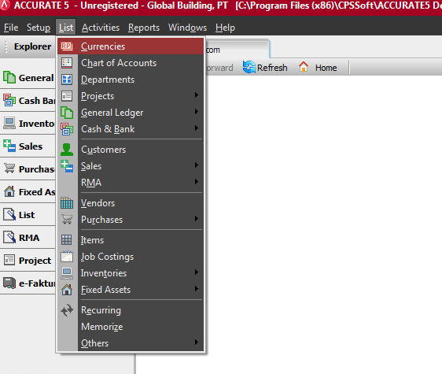Expand the Projects submenu arrow
The height and width of the screenshot is (374, 442).
pyautogui.click(x=197, y=95)
